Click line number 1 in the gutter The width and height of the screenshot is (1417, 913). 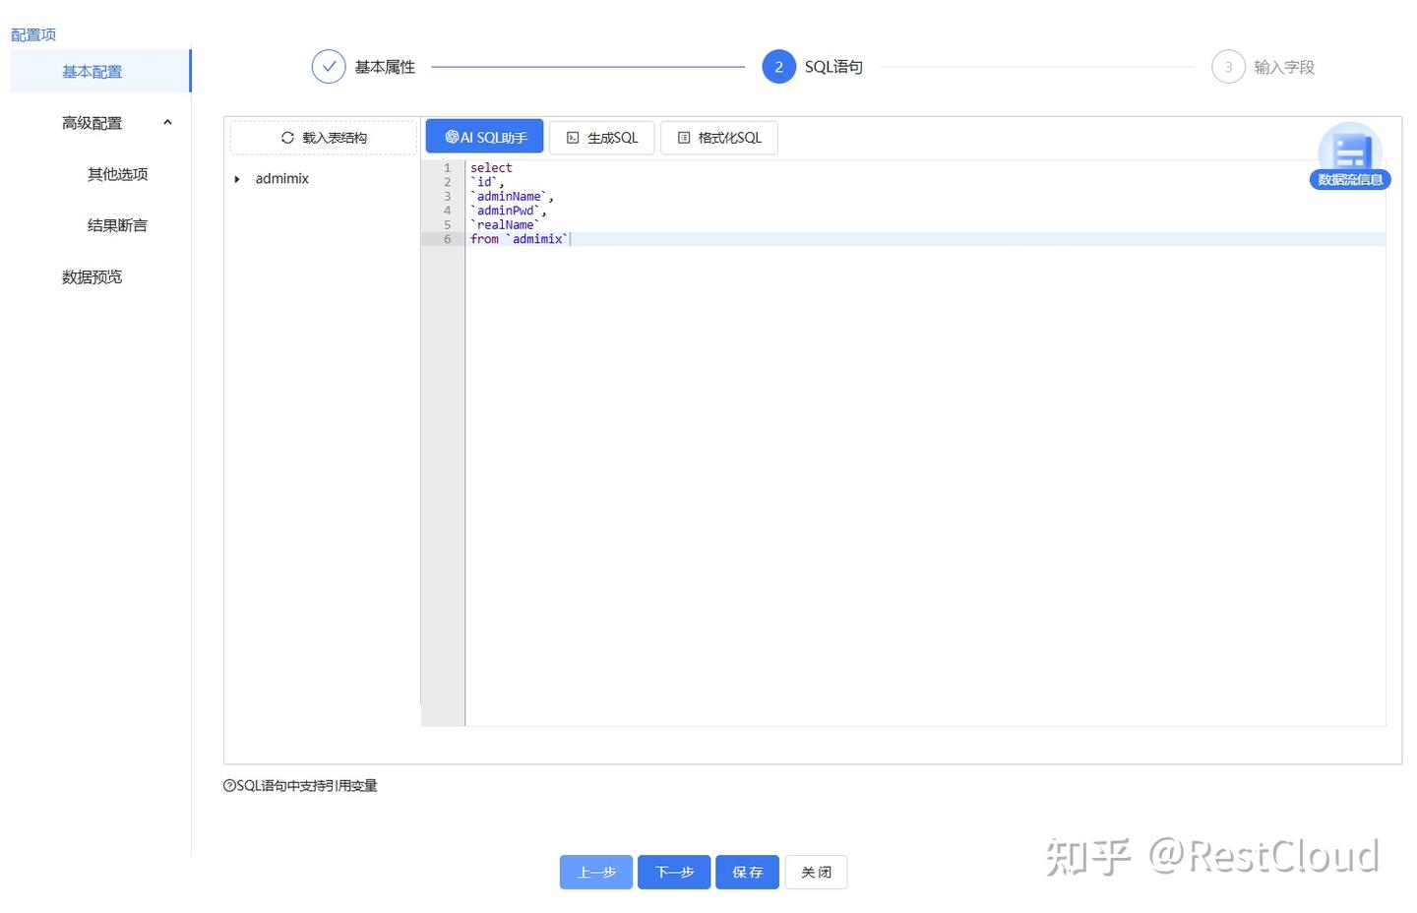coord(448,168)
